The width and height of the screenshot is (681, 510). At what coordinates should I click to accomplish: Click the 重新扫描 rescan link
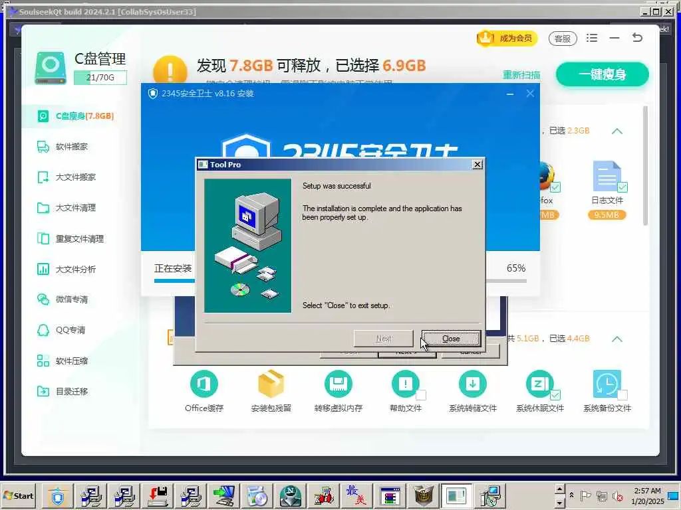coord(521,75)
